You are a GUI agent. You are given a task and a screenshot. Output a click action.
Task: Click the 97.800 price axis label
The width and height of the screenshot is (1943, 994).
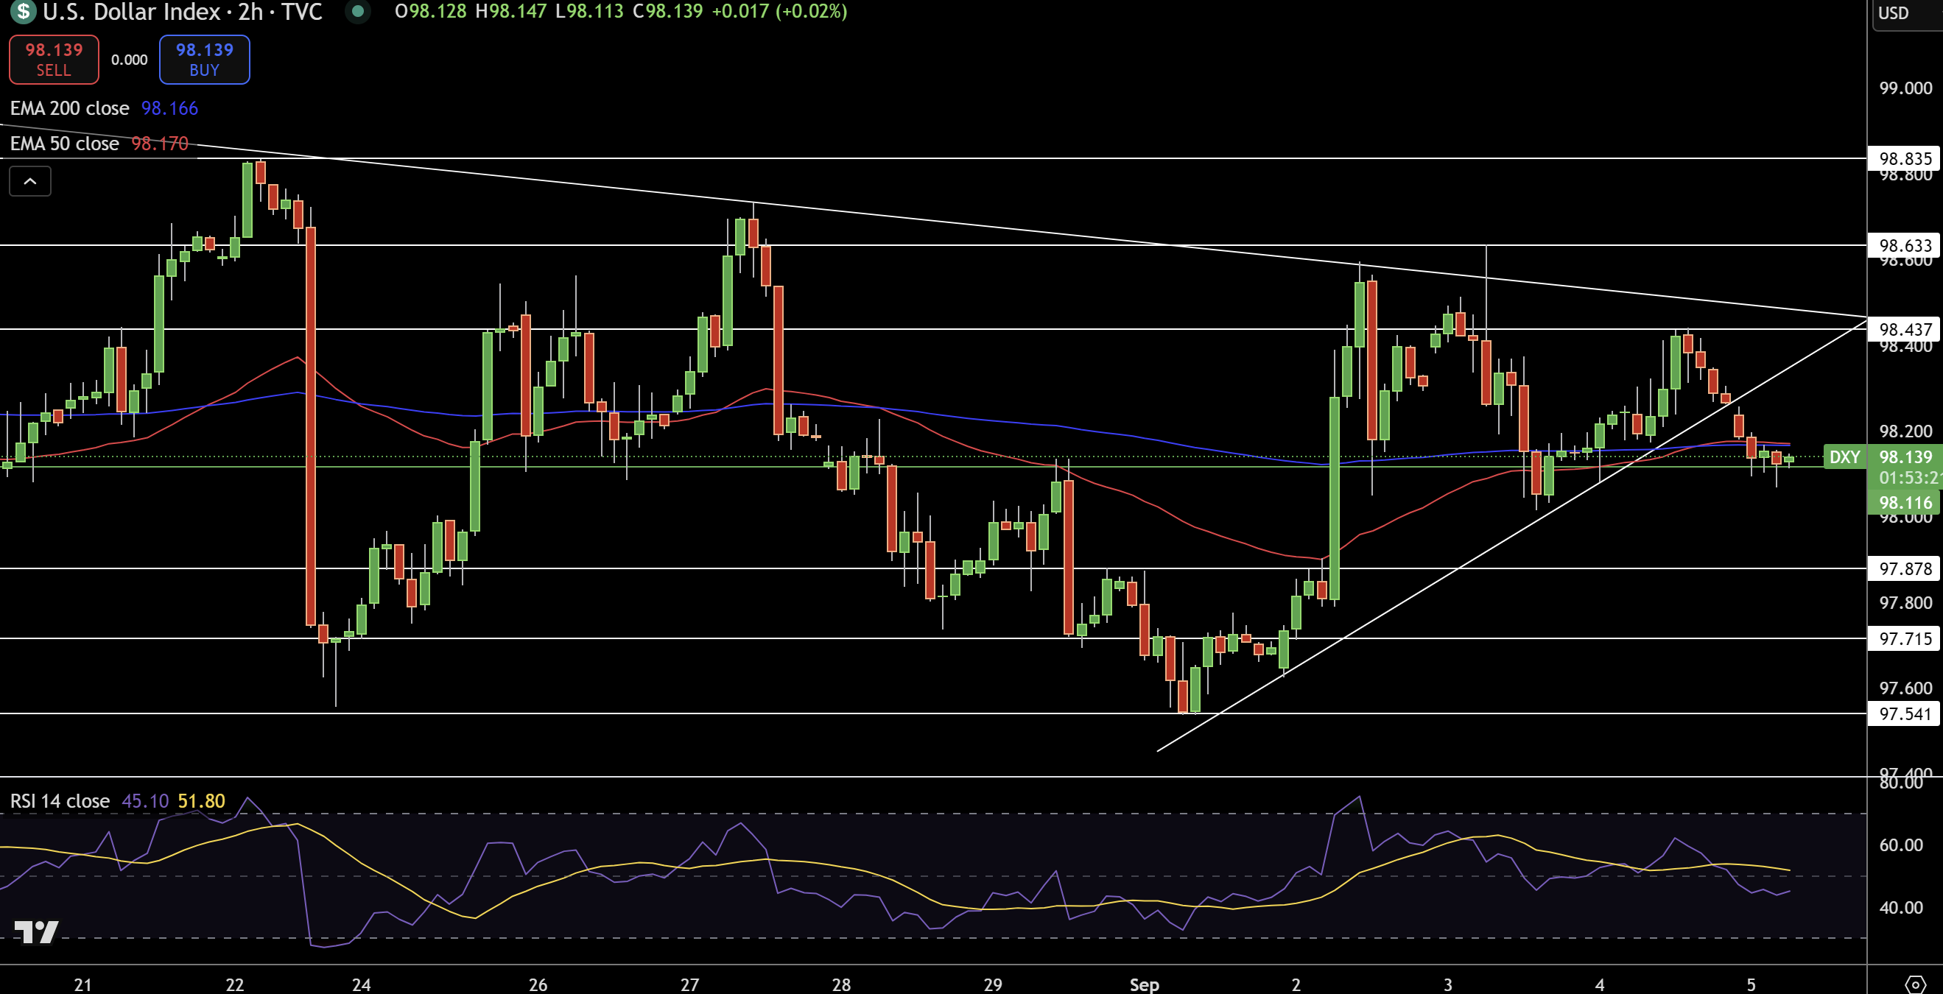tap(1905, 602)
